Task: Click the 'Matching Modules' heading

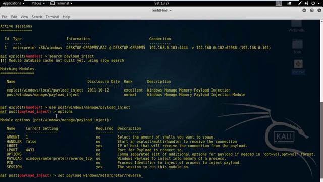Action: 17,69
